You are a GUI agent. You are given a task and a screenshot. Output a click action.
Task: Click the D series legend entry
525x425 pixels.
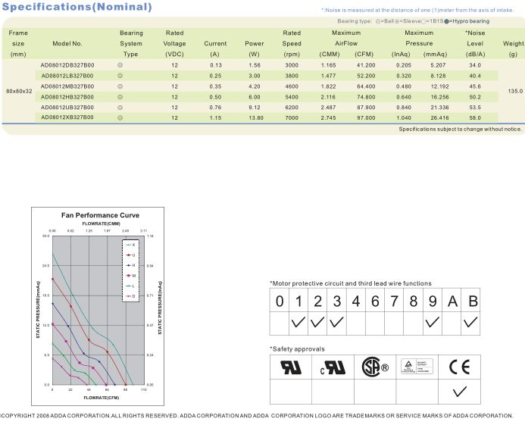pyautogui.click(x=130, y=296)
